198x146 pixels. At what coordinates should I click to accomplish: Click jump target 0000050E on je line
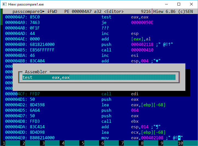click(142, 23)
